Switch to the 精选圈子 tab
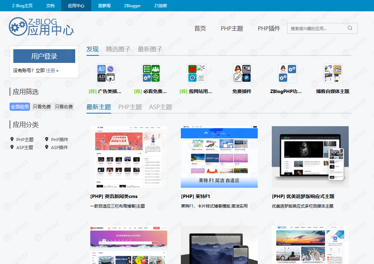Image resolution: width=374 pixels, height=264 pixels. [118, 49]
